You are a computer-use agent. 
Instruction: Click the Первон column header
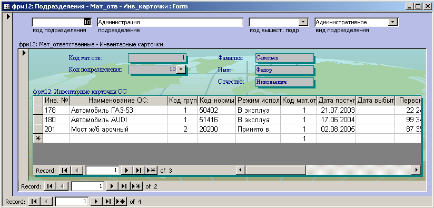click(x=408, y=101)
